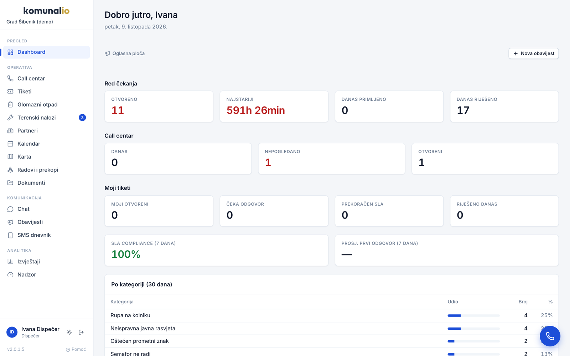Image resolution: width=570 pixels, height=356 pixels.
Task: Click the logout arrow icon
Action: click(81, 332)
